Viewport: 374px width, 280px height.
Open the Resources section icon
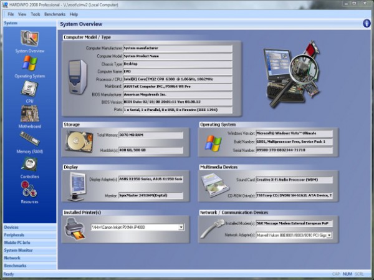(29, 190)
